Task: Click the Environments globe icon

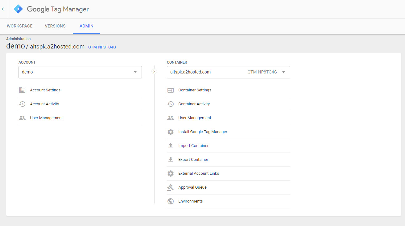Action: coord(171,201)
